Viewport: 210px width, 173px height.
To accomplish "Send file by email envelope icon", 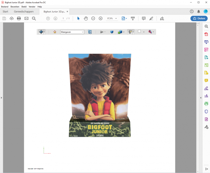I will coord(26,18).
